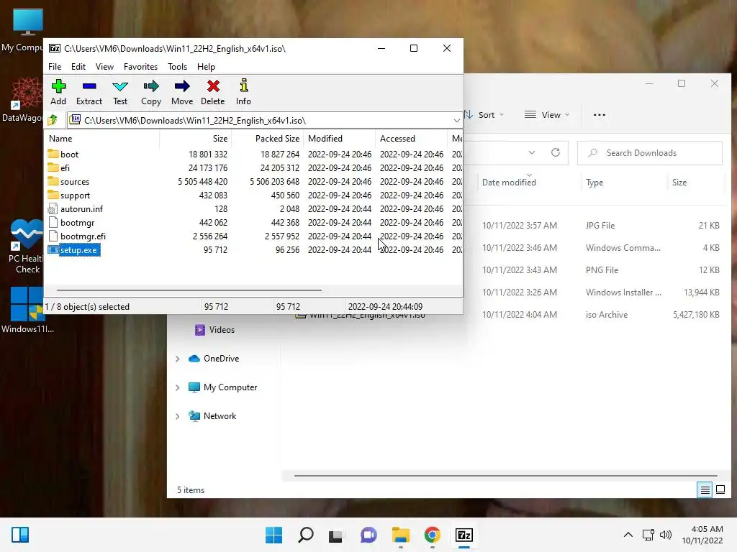Open Task View from the taskbar
737x552 pixels.
coord(335,535)
